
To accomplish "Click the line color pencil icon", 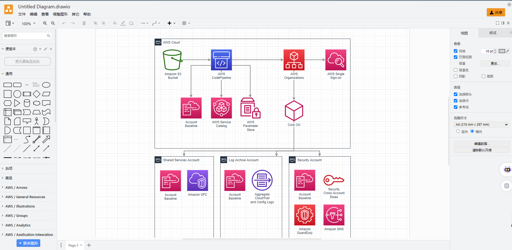I will [123, 23].
